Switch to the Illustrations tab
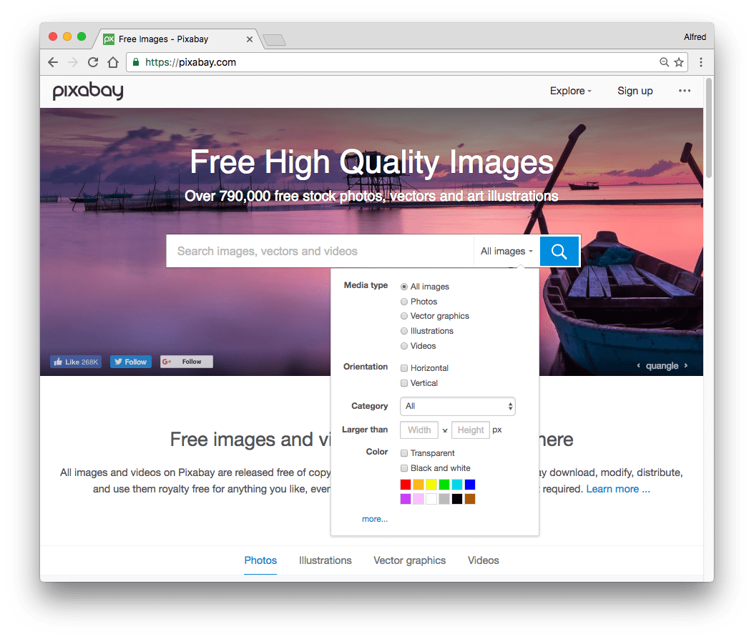This screenshot has height=639, width=754. [325, 560]
